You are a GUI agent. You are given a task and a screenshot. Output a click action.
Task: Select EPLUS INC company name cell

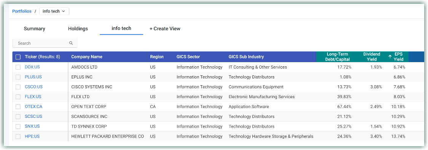click(x=82, y=77)
